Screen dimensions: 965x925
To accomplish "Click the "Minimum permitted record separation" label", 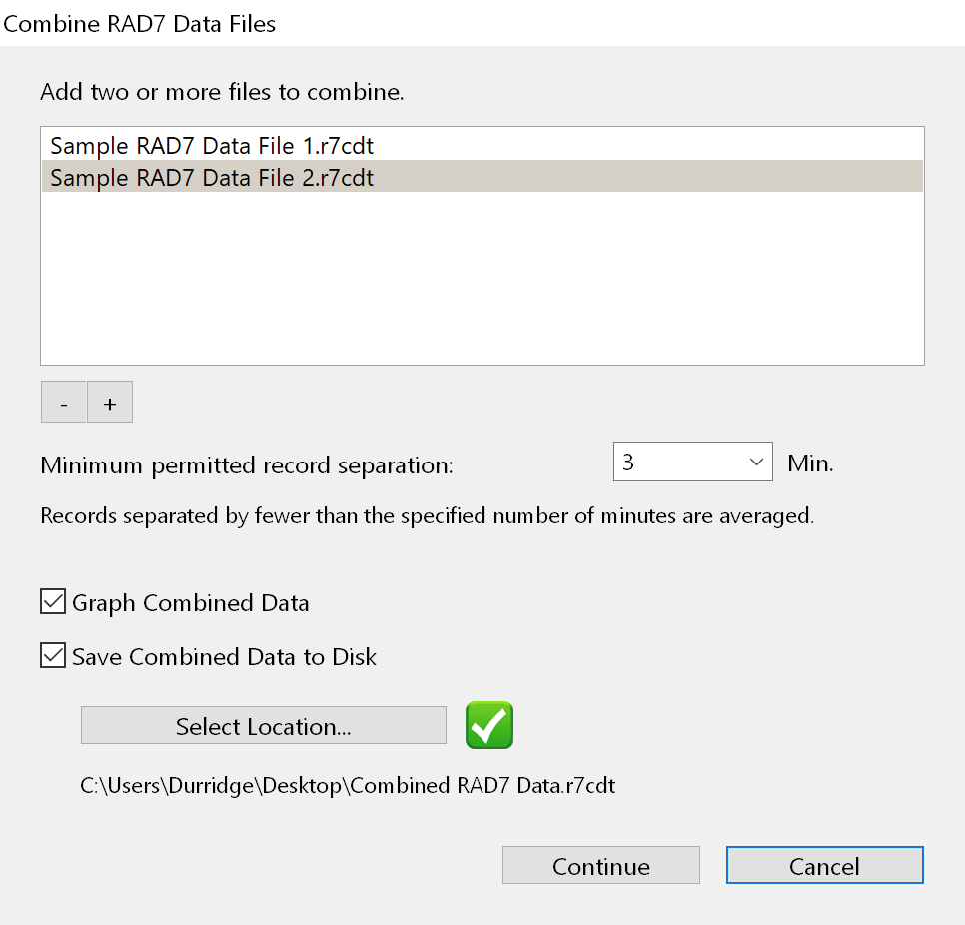I will (246, 464).
